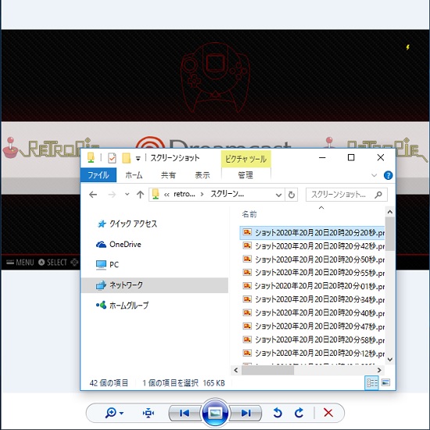
Task: Select the screenshot file ending 20分12秒
Action: (313, 353)
